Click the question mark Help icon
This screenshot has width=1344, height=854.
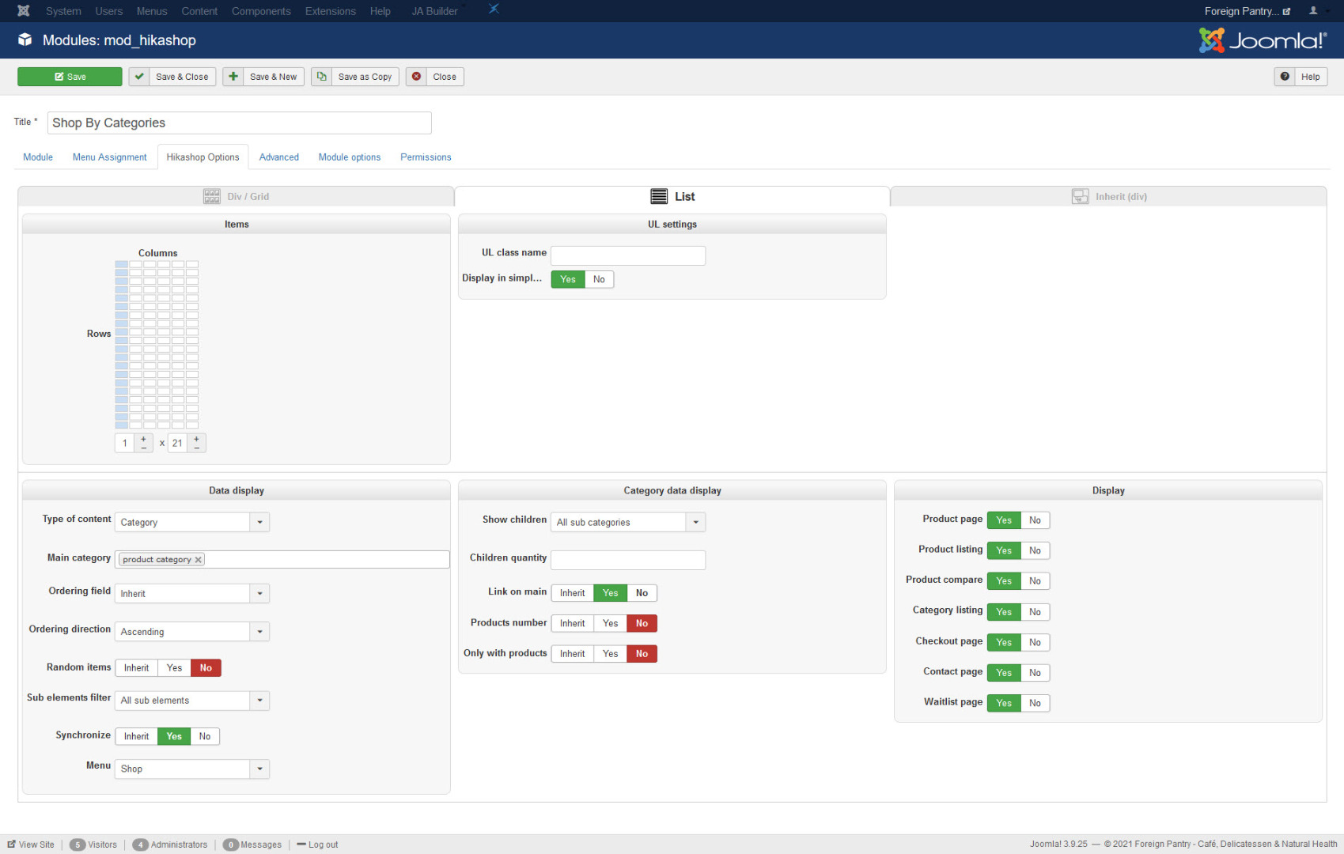tap(1285, 77)
